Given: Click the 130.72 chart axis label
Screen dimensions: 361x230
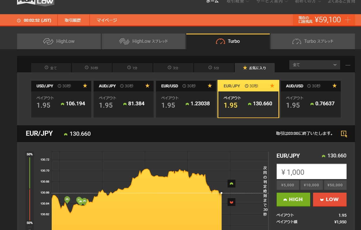Looking at the screenshot, I should click(x=45, y=160).
